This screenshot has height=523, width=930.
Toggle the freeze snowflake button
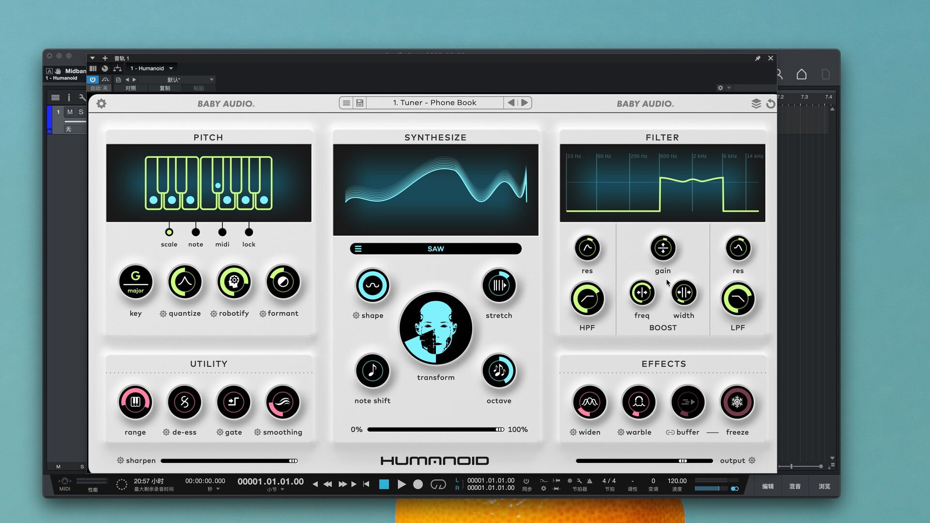[x=737, y=402]
